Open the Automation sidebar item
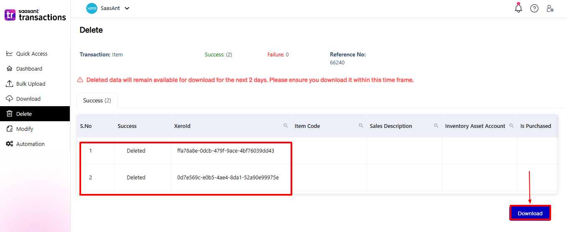The width and height of the screenshot is (567, 232). [30, 144]
